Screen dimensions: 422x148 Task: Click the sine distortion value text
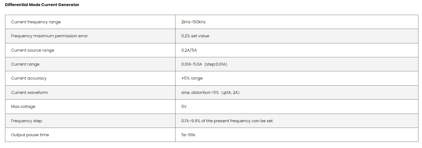point(210,92)
